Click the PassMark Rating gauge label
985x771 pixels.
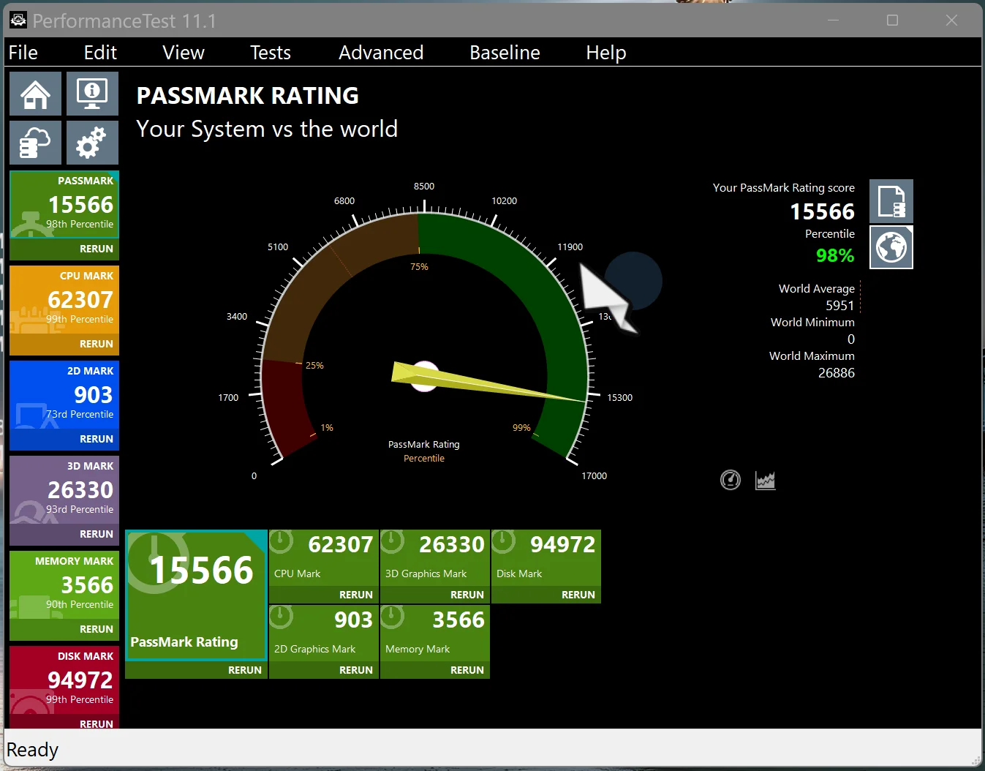pos(424,445)
